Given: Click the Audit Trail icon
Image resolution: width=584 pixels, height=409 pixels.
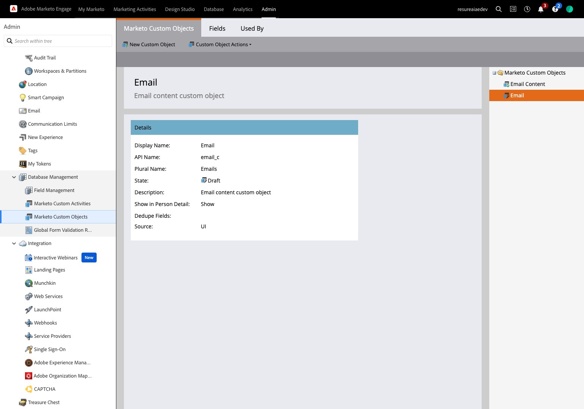Looking at the screenshot, I should pos(29,58).
